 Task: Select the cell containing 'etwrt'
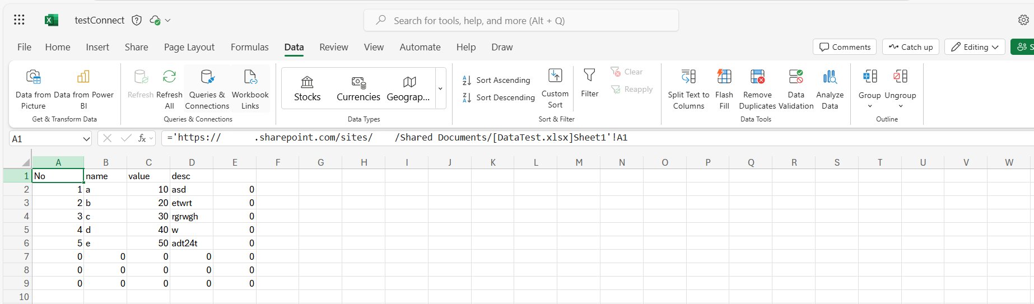(x=192, y=203)
